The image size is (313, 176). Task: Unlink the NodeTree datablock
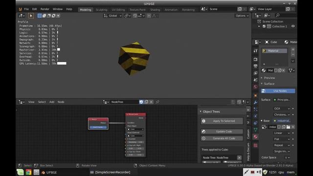[151, 102]
